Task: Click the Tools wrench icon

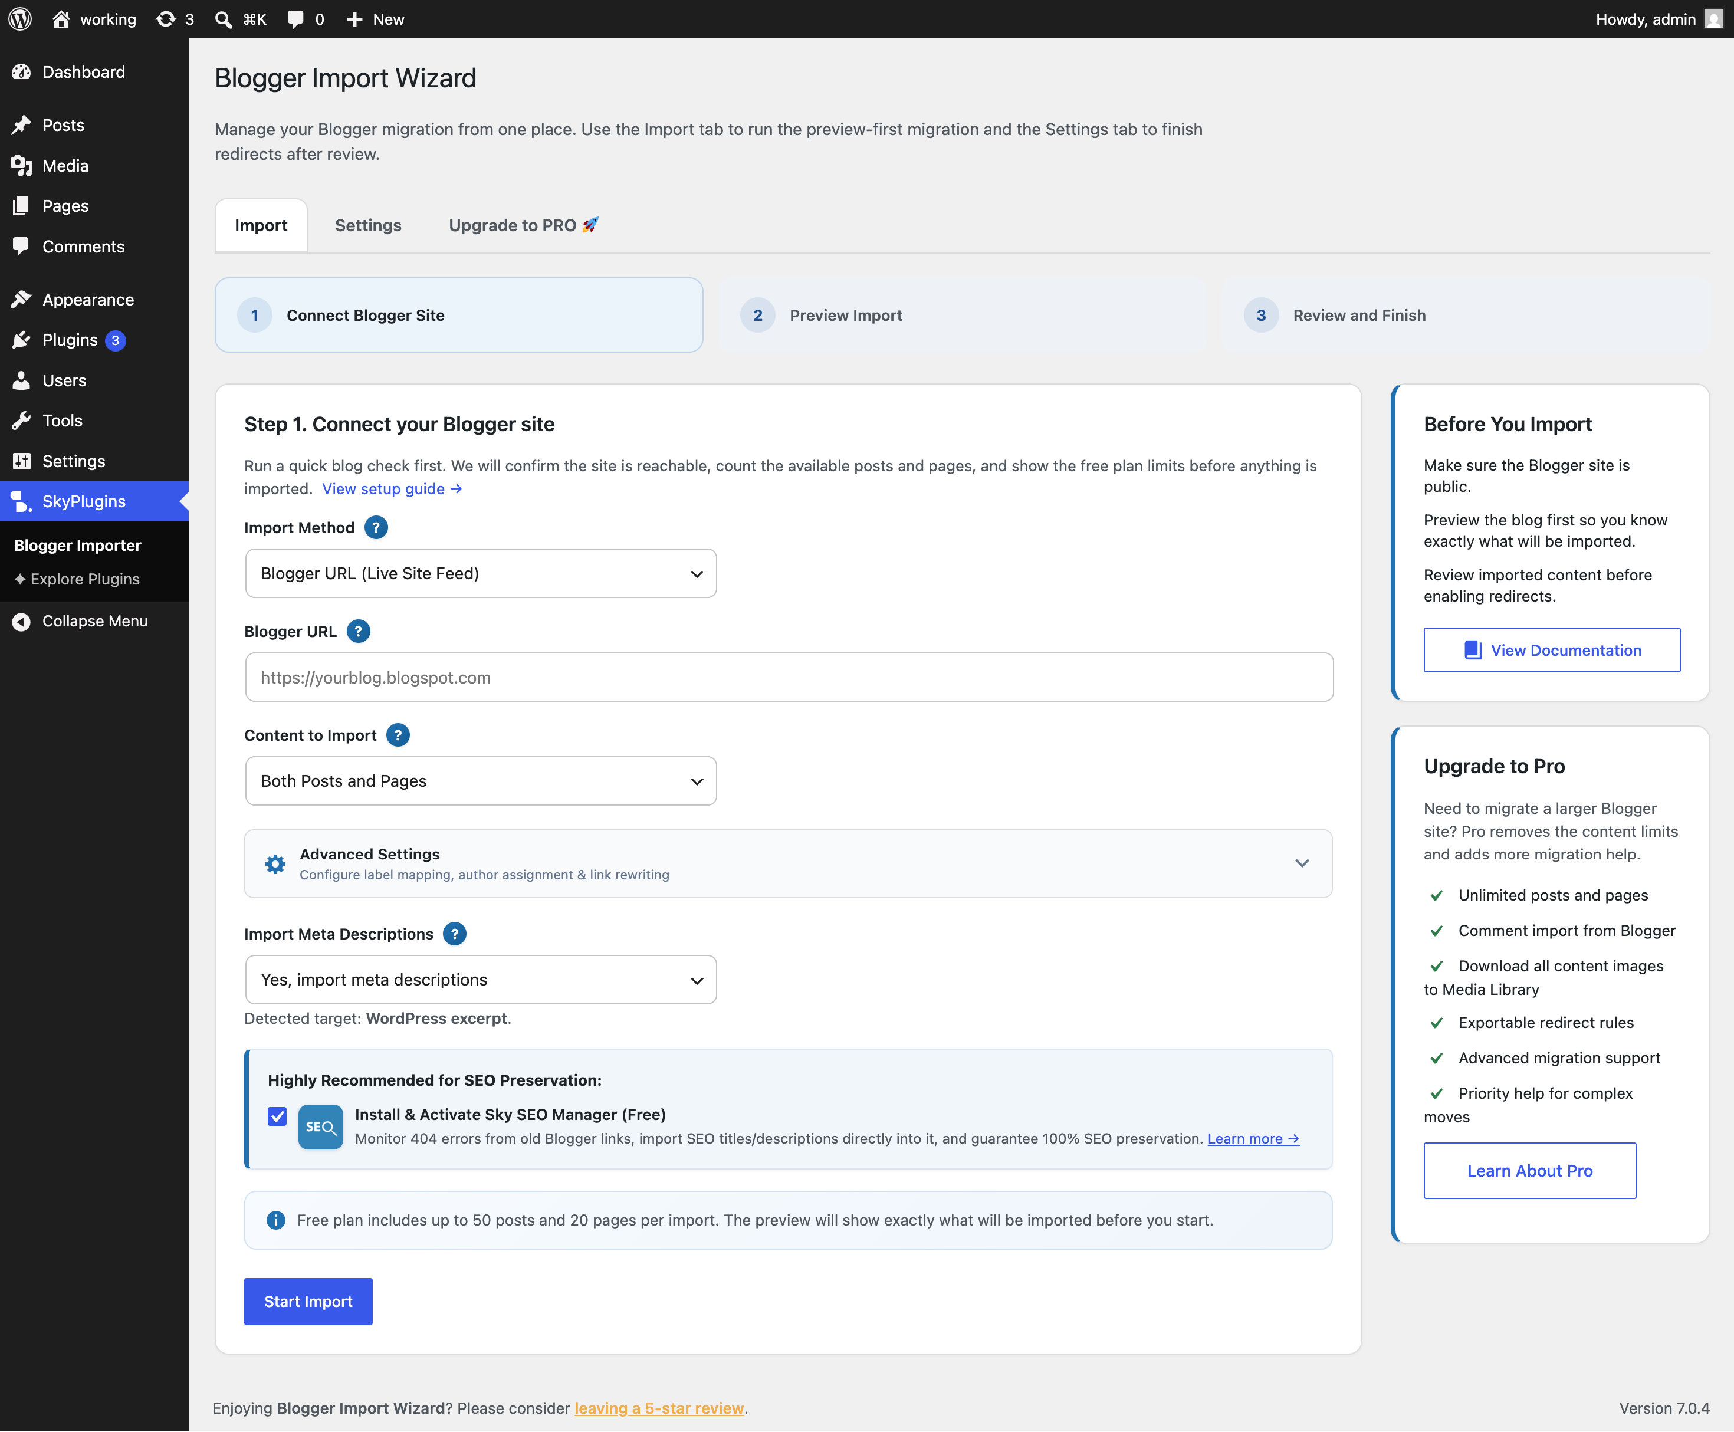Action: 21,421
